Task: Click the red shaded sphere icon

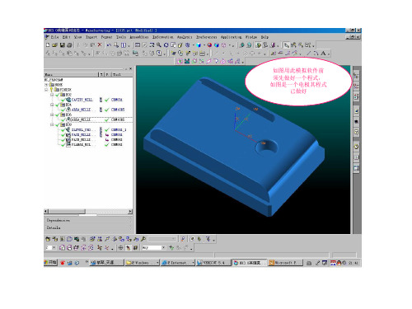Action: (x=209, y=44)
